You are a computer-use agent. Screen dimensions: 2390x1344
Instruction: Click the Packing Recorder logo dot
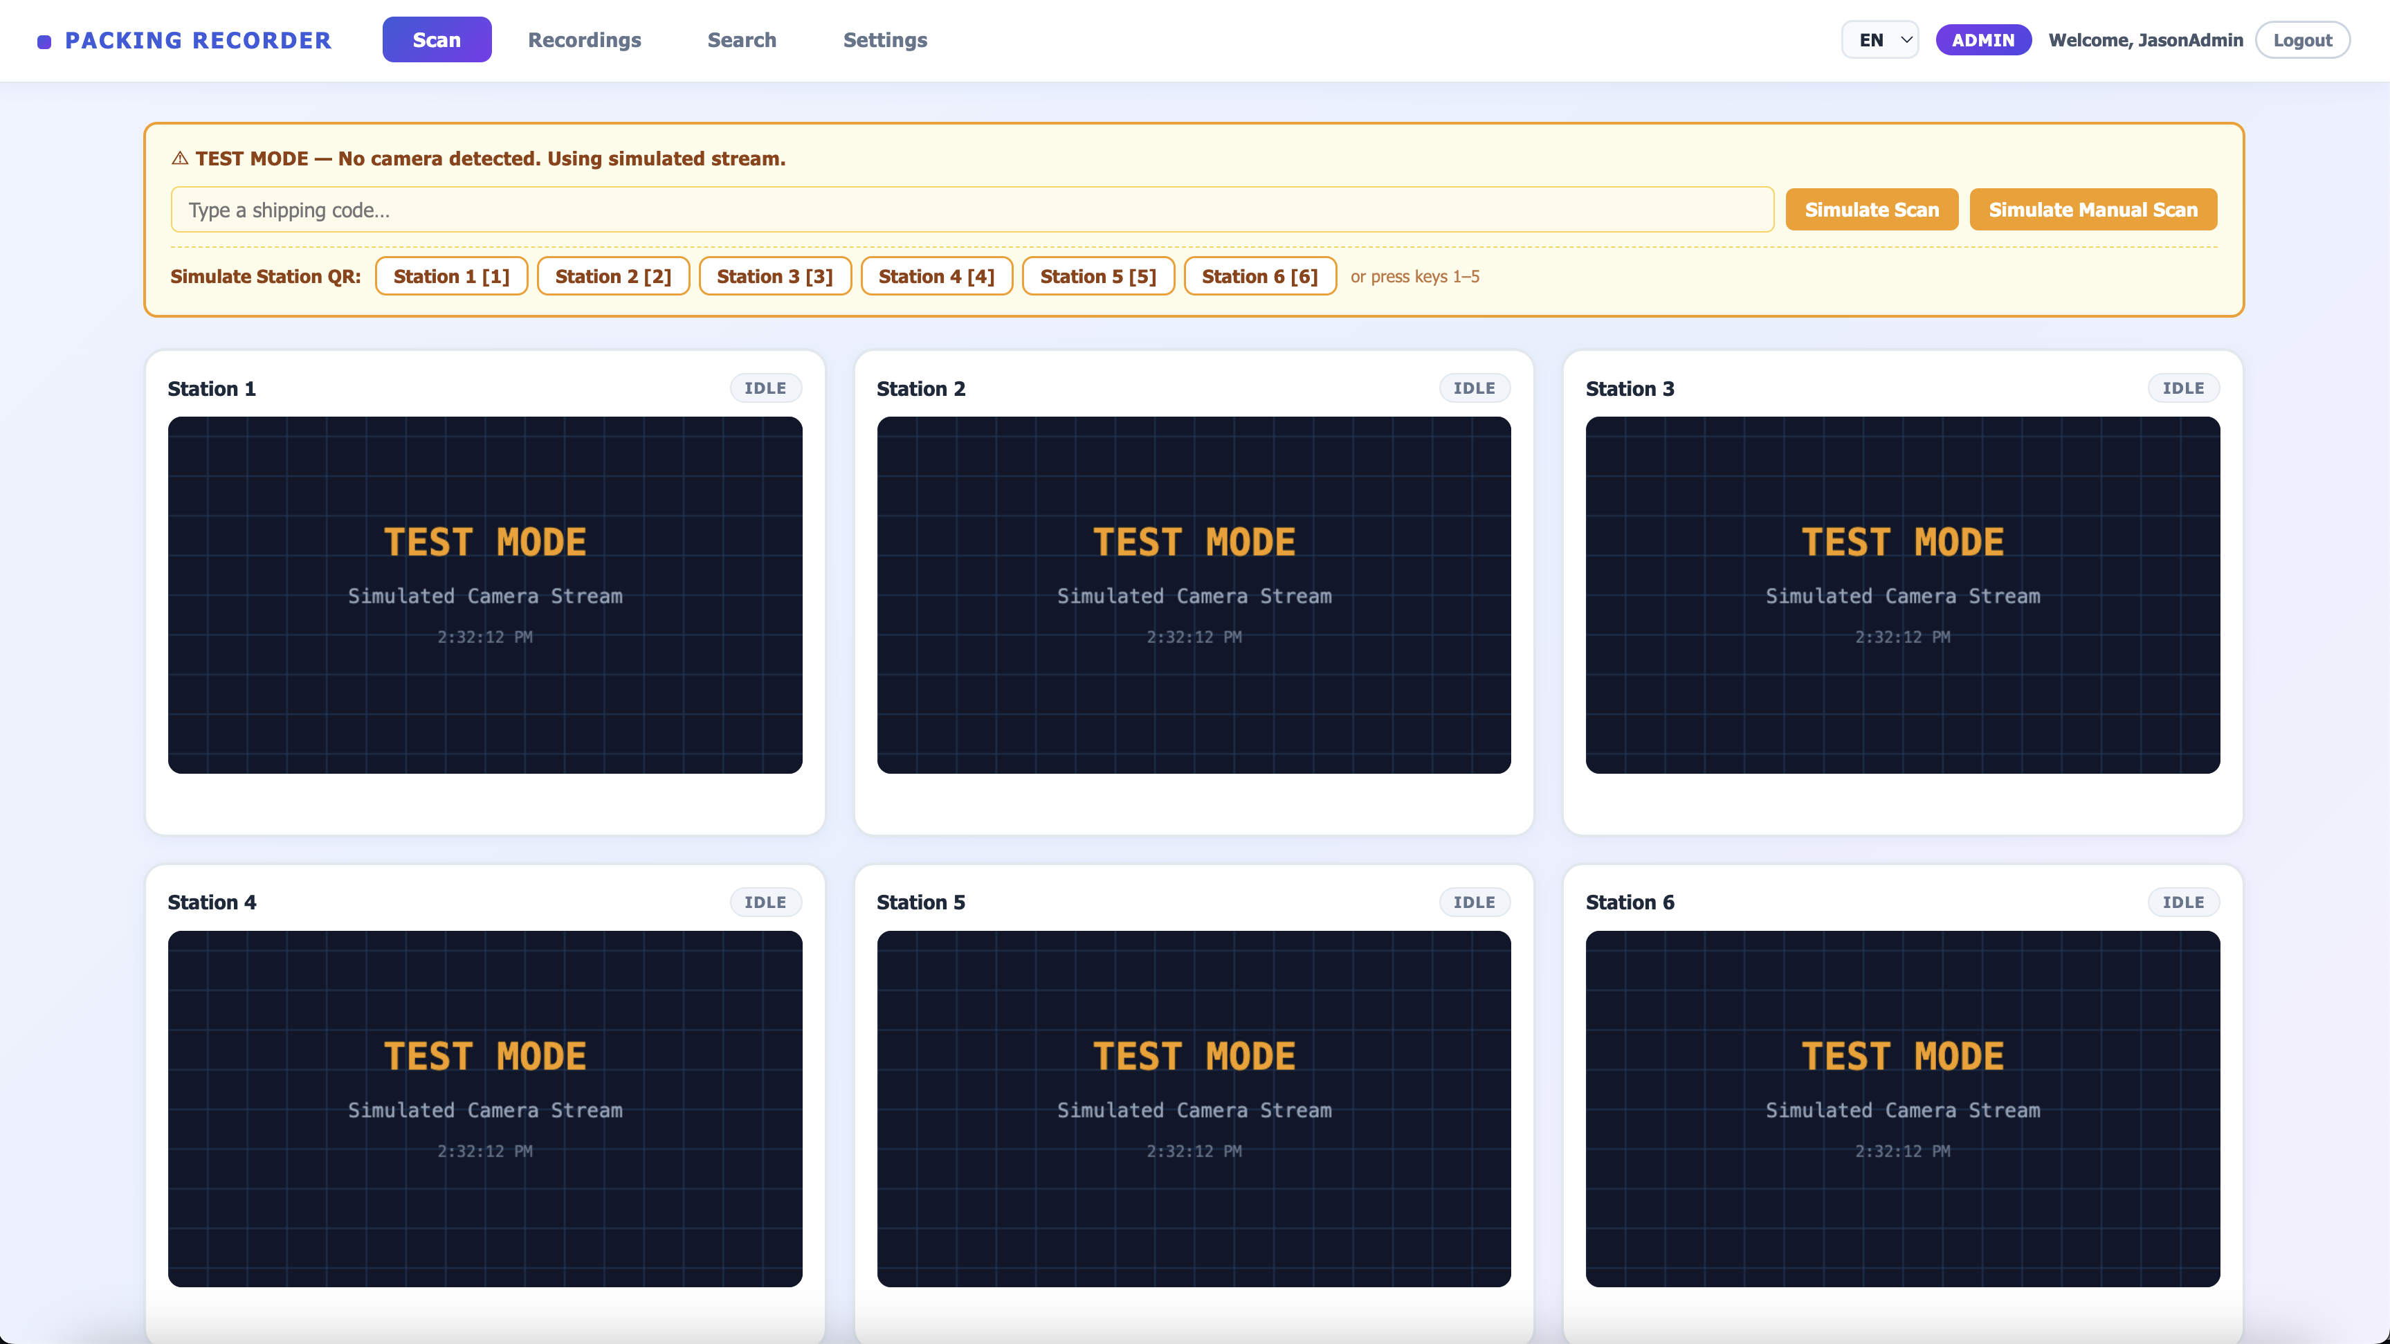click(44, 42)
